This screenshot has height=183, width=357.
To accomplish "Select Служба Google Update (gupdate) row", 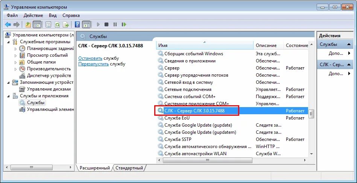I will (232, 125).
